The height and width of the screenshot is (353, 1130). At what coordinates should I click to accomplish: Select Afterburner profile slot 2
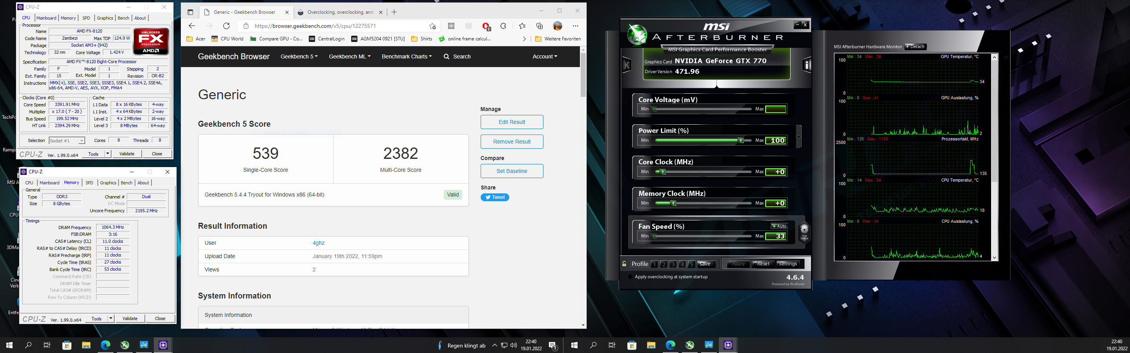coord(663,264)
